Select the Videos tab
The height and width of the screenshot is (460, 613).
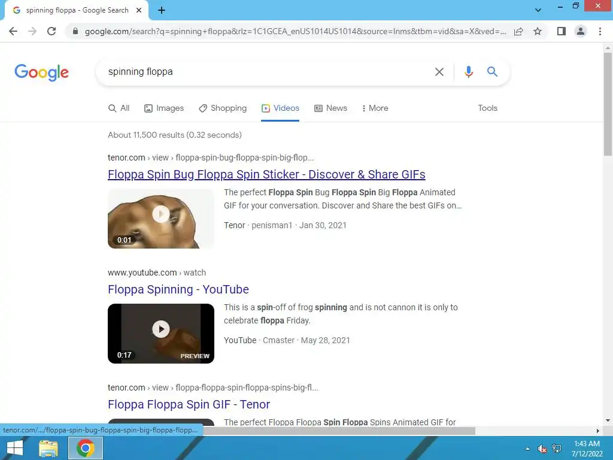coord(280,108)
